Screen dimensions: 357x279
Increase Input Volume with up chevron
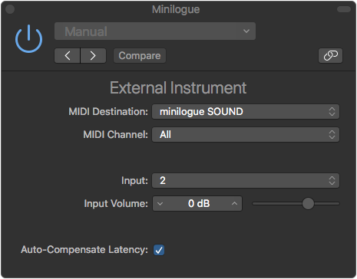point(234,204)
